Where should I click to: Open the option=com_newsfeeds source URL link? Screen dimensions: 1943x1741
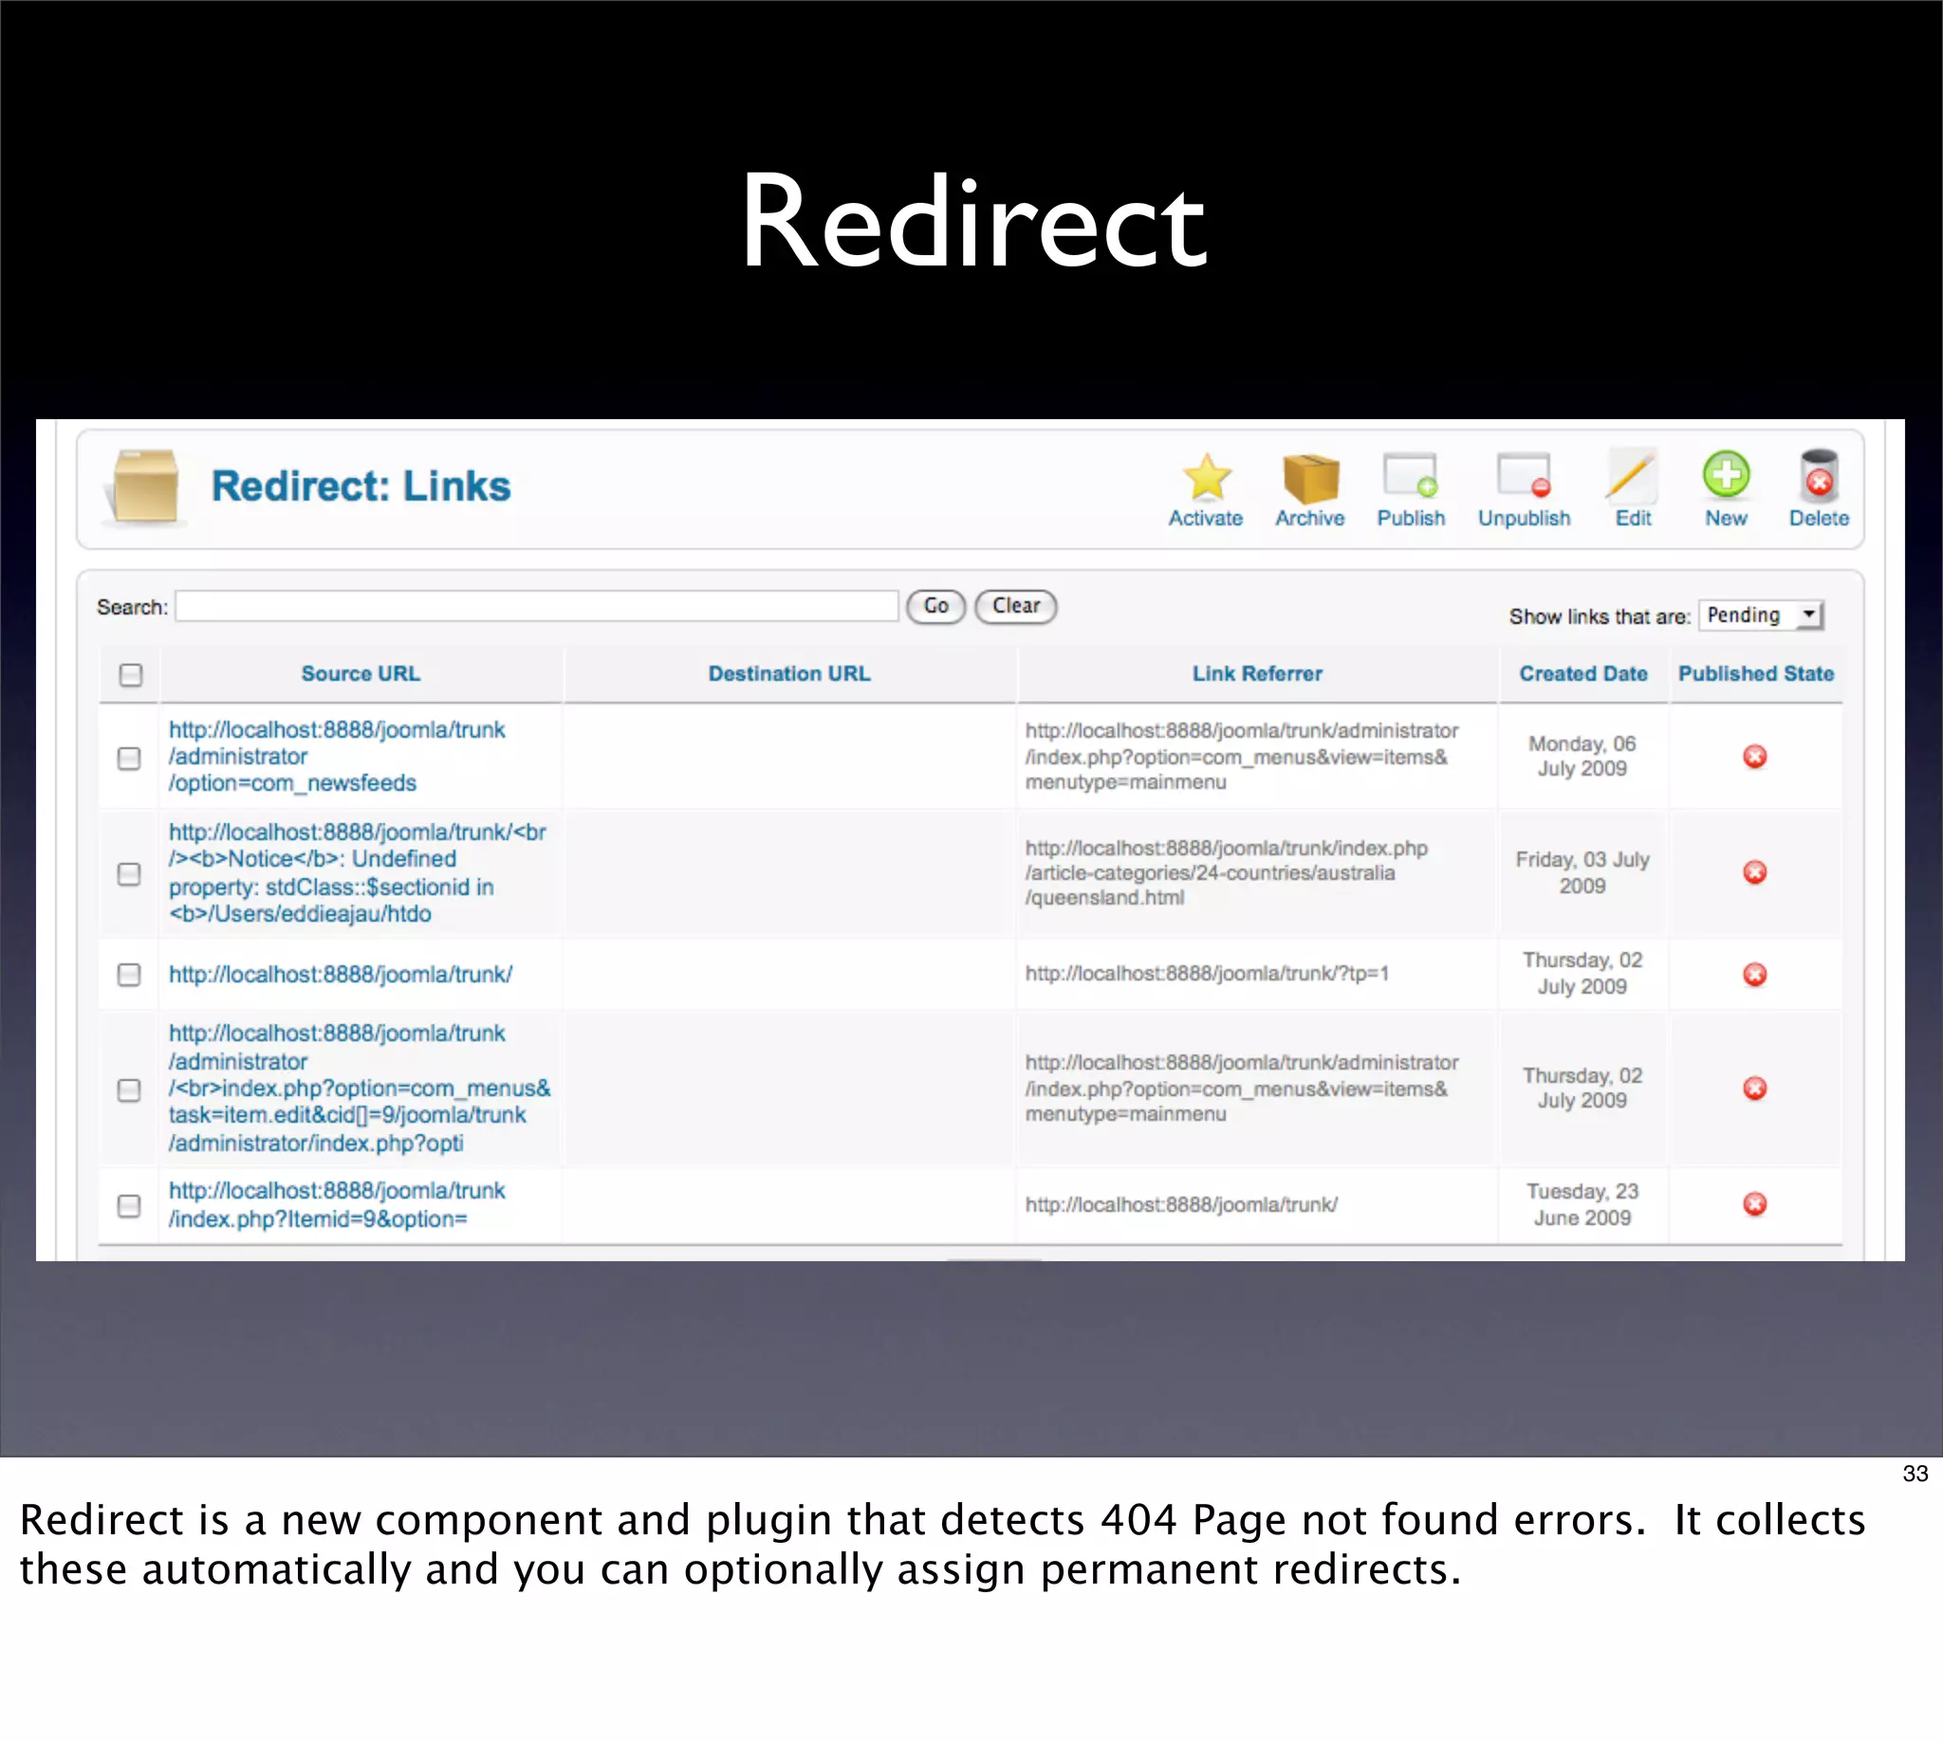[x=337, y=756]
